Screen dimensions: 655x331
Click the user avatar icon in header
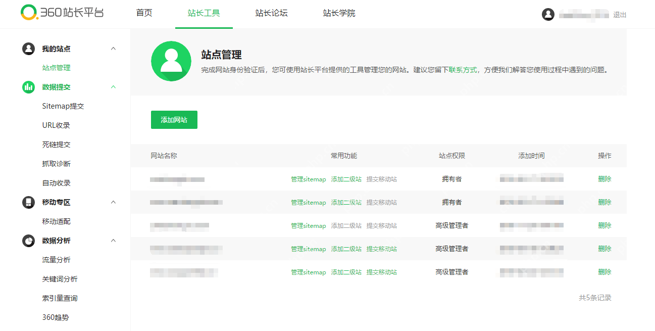click(x=548, y=14)
